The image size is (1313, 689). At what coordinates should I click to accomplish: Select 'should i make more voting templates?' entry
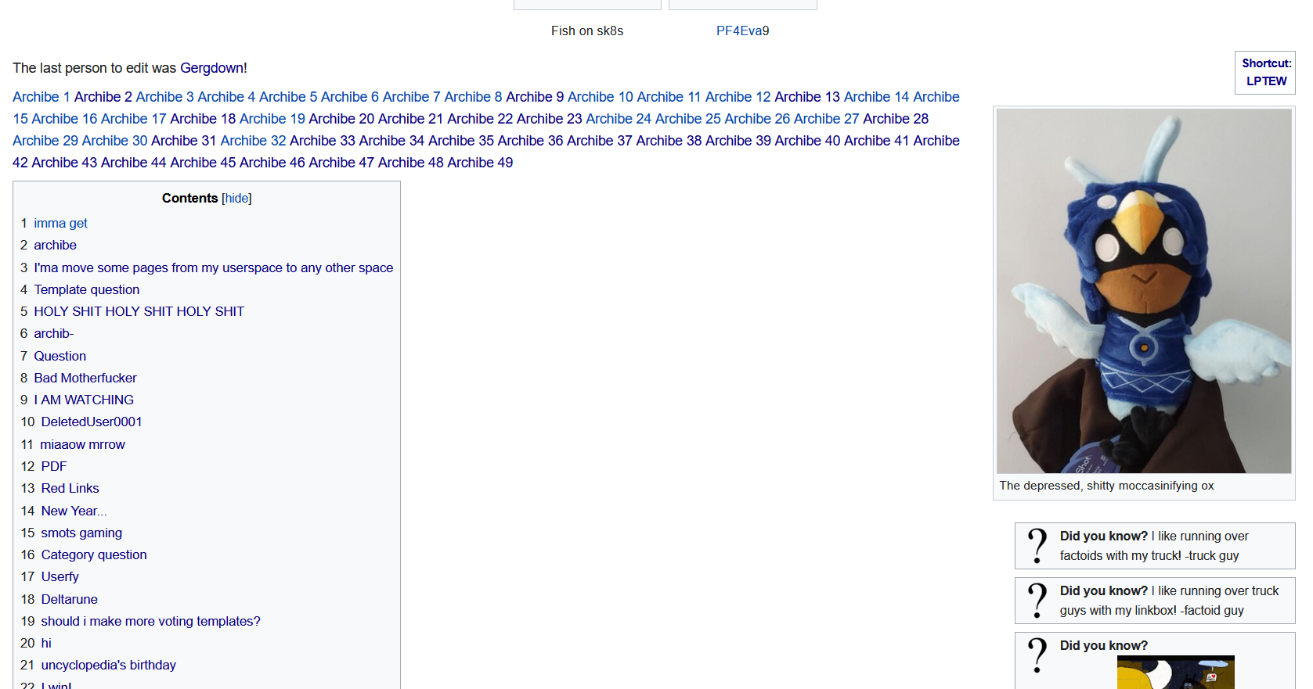pos(150,621)
